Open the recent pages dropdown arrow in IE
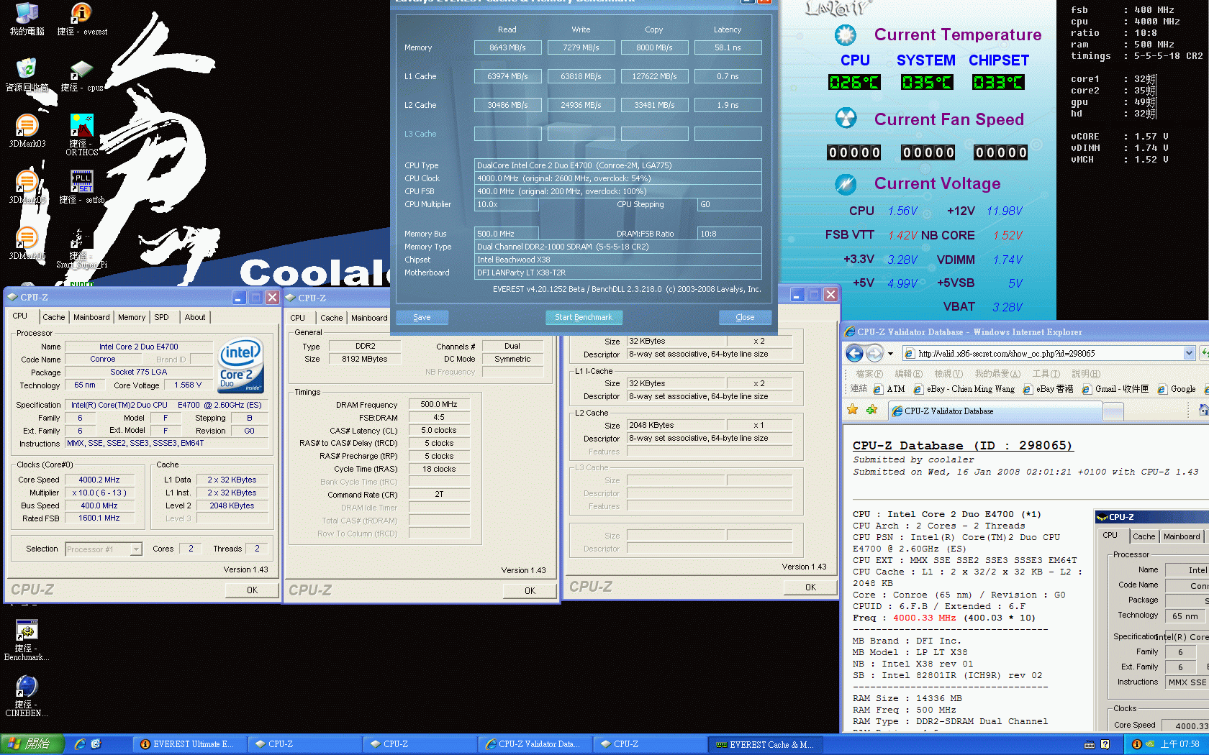 890,353
